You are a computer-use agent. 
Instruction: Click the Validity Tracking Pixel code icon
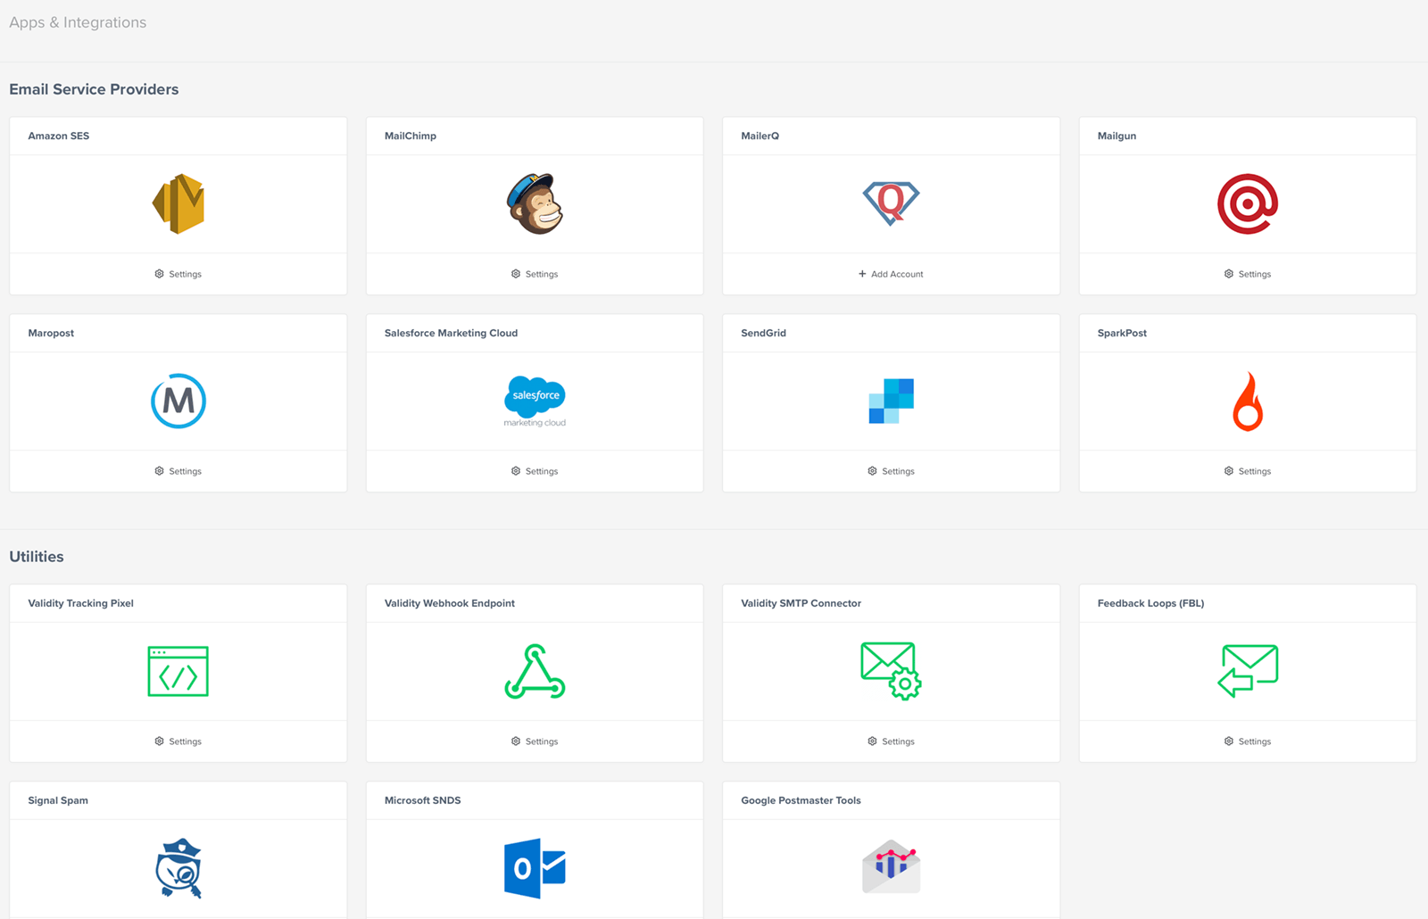click(x=178, y=671)
